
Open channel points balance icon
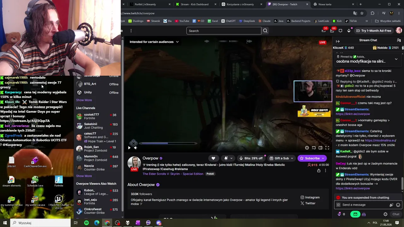[341, 214]
